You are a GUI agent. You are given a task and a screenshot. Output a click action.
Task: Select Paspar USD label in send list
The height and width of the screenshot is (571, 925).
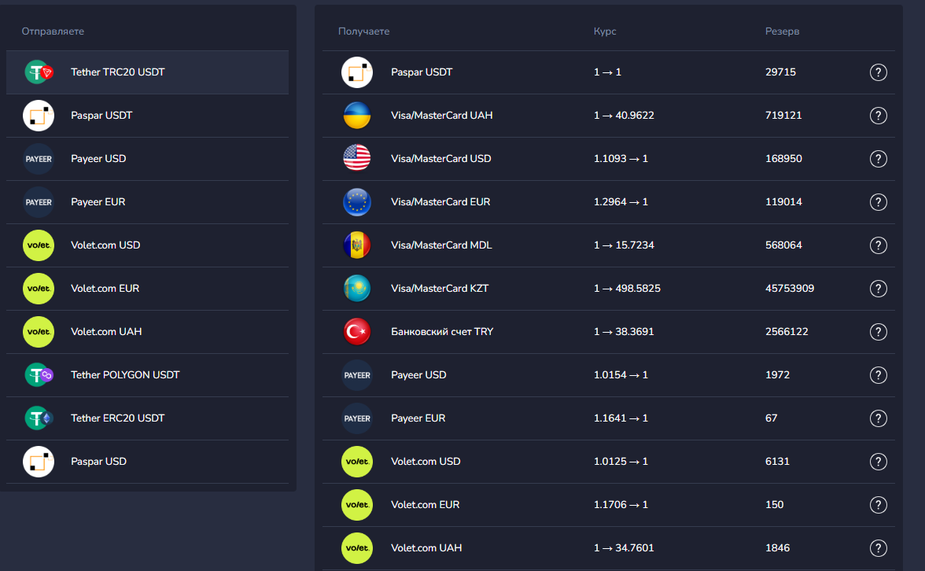pyautogui.click(x=98, y=462)
